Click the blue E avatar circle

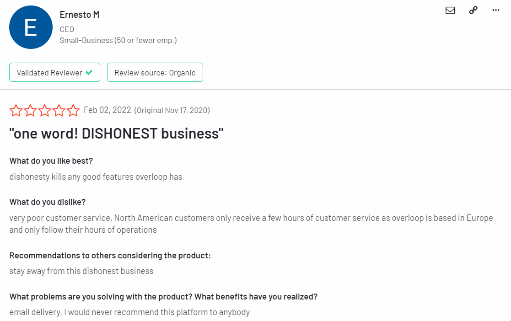coord(31,28)
